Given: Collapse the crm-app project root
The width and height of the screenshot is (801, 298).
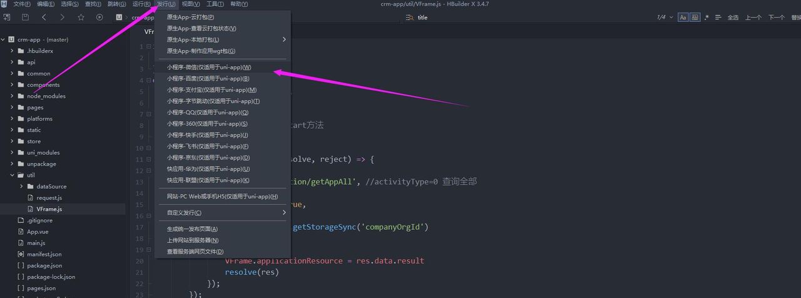Looking at the screenshot, I should pos(3,39).
